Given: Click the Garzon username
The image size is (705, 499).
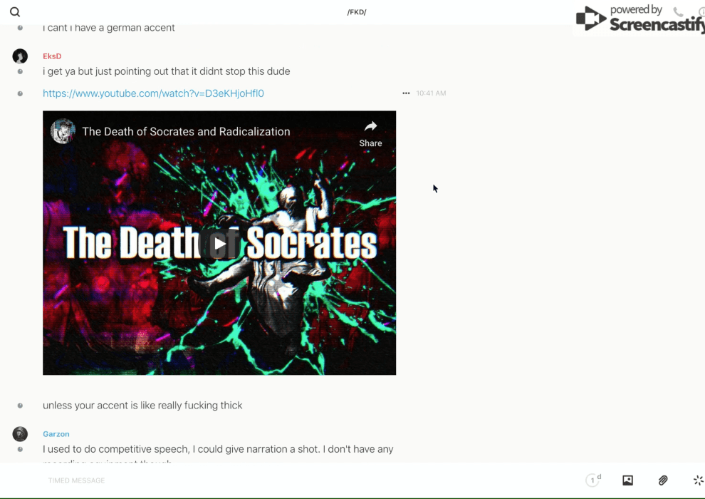Looking at the screenshot, I should pos(56,434).
